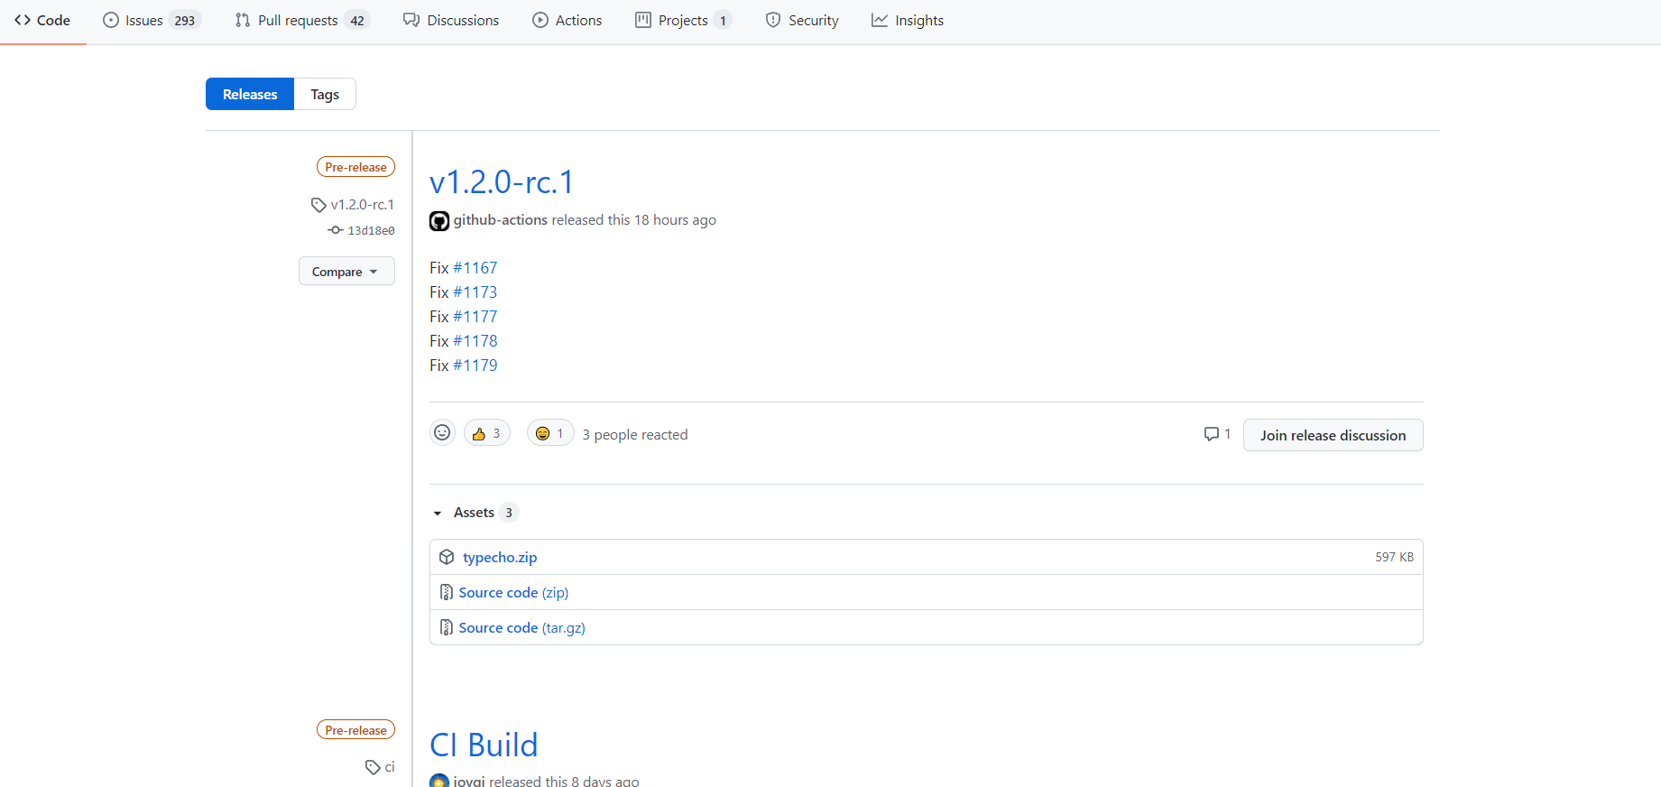Click the typecho.zip package icon
Screen dimensions: 1661x787
click(447, 558)
